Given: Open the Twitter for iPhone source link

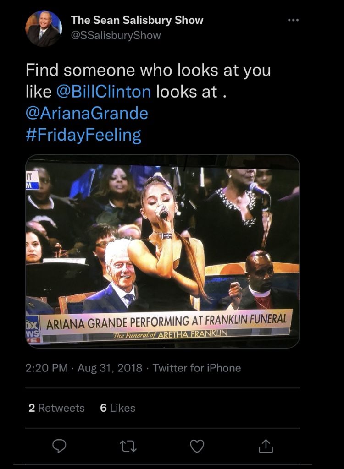Looking at the screenshot, I should [x=196, y=368].
